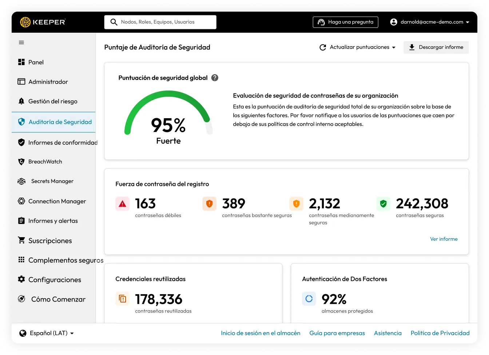Click the Administrador window icon
This screenshot has height=355, width=489.
(21, 82)
